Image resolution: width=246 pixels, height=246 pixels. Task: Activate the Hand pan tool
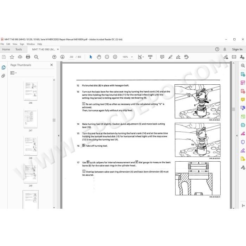[x=99, y=57]
